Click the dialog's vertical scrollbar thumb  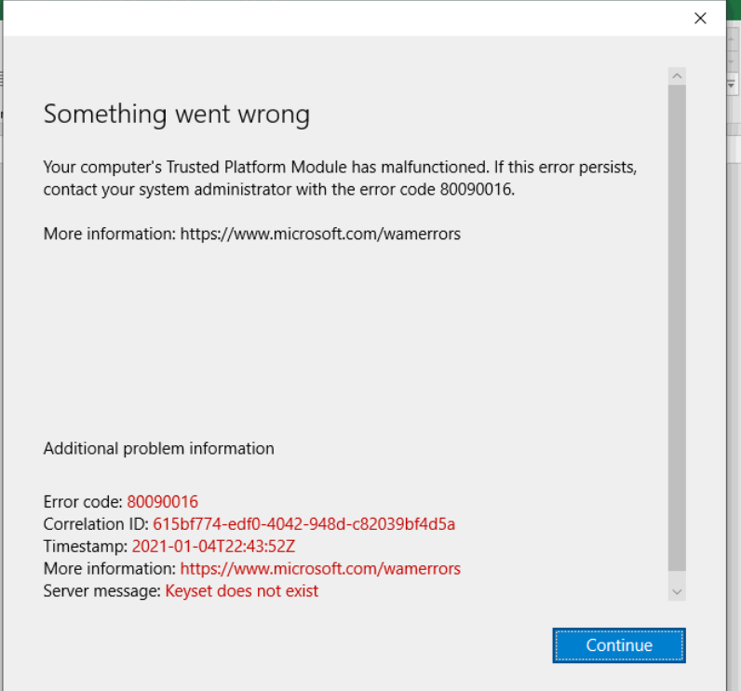[677, 326]
